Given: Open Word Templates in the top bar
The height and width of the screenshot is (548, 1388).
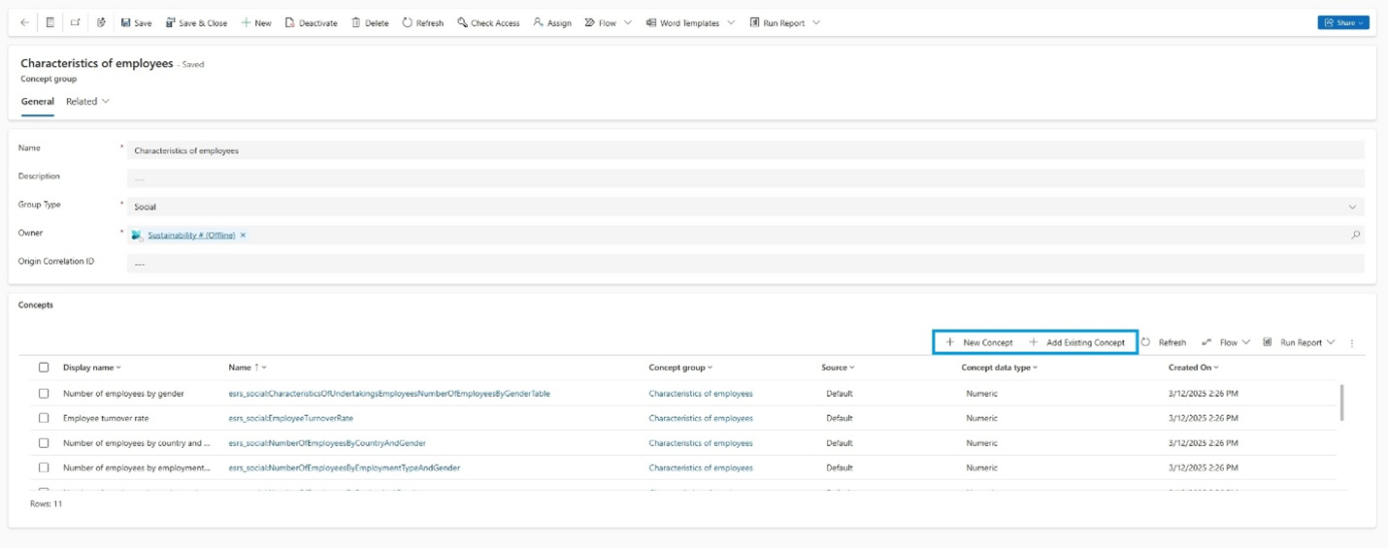Looking at the screenshot, I should click(x=682, y=22).
